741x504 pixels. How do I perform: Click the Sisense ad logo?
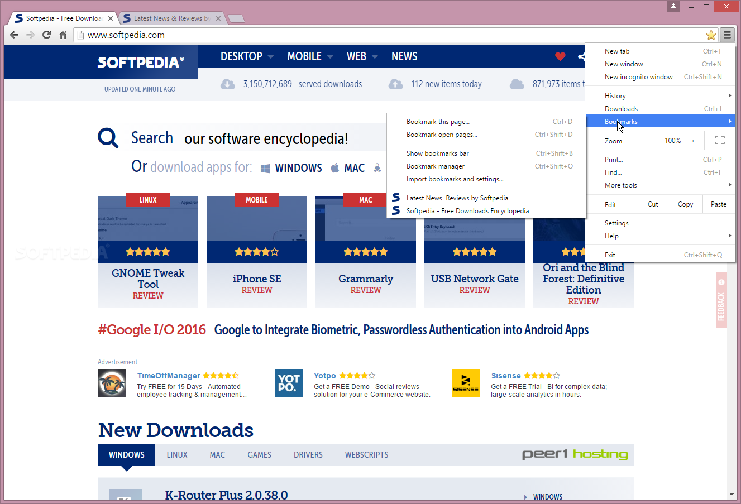[466, 383]
